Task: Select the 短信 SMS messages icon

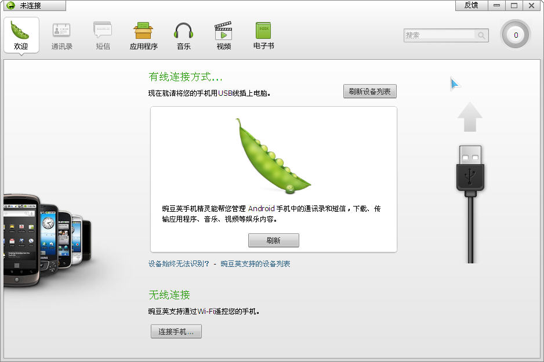Action: click(x=103, y=35)
